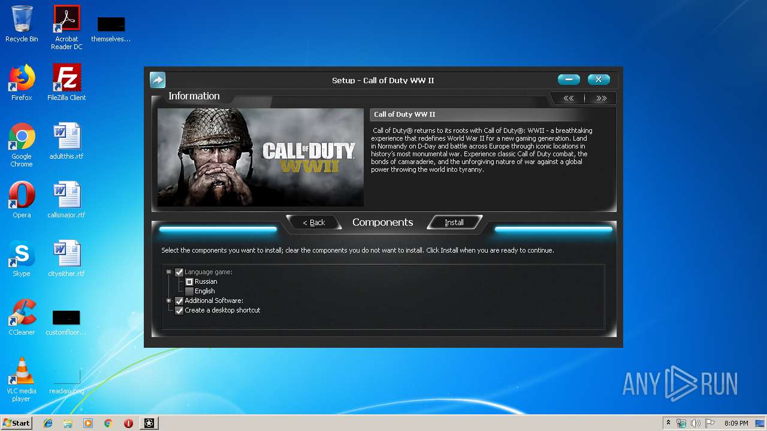Open Acrobat Reader DC desktop icon

(x=67, y=28)
